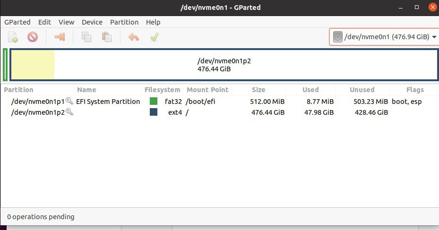The image size is (439, 230).
Task: Click the Filesystem column header
Action: point(163,90)
